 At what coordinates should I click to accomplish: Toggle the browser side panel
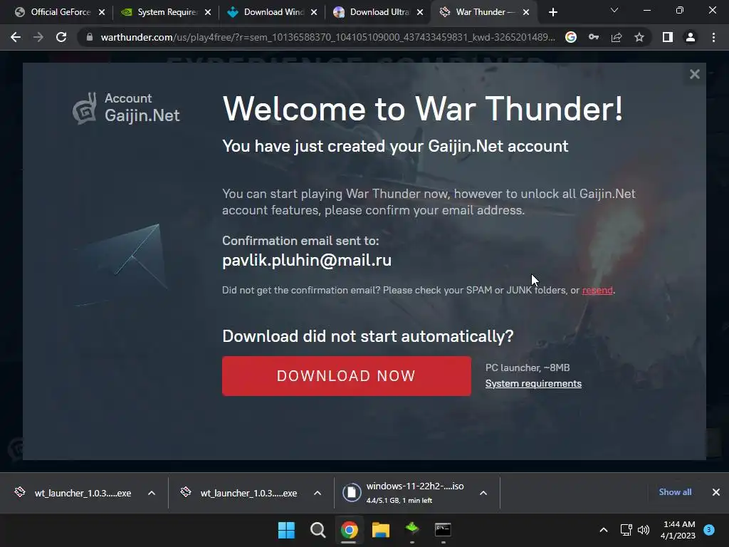click(x=668, y=37)
